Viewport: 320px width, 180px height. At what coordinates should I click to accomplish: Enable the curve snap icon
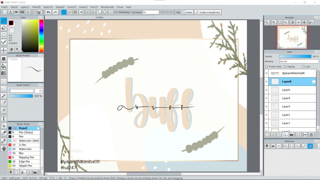[x=99, y=12]
